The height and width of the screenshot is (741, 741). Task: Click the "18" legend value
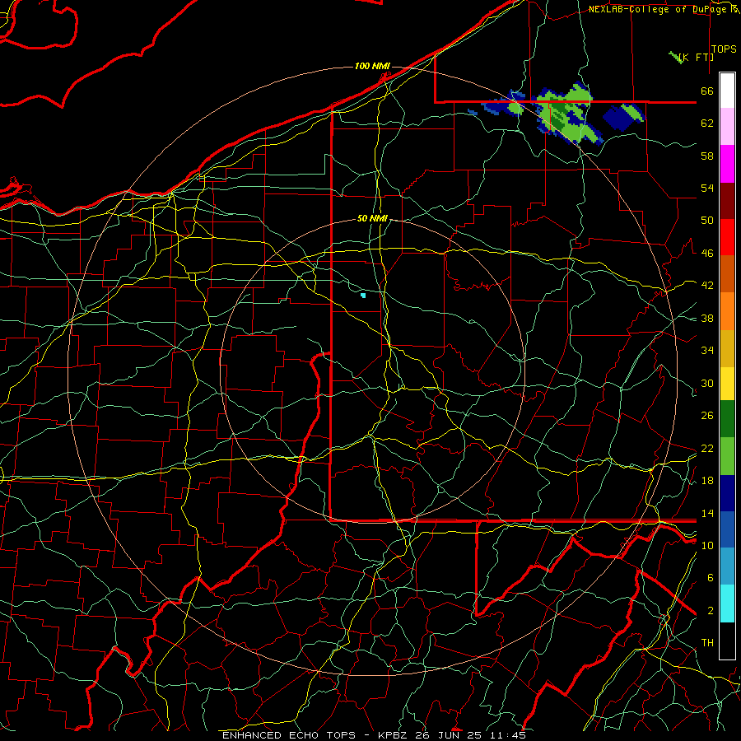coord(707,481)
